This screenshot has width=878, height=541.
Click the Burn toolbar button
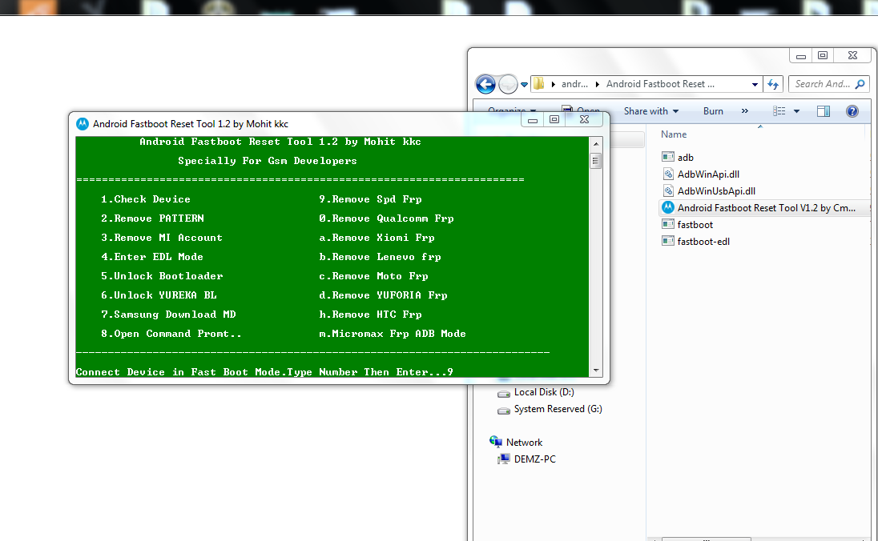point(713,110)
